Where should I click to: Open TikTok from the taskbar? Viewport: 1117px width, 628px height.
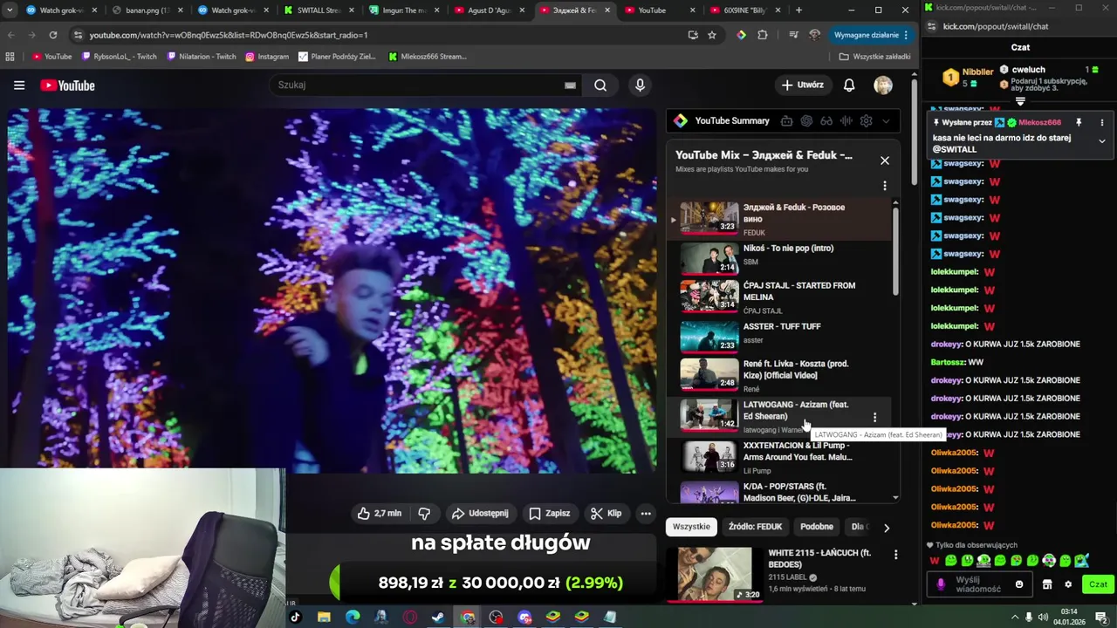(x=295, y=618)
